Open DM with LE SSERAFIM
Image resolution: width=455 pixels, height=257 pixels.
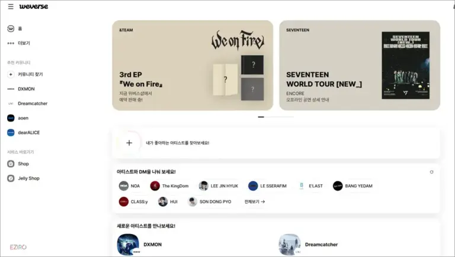tap(267, 186)
